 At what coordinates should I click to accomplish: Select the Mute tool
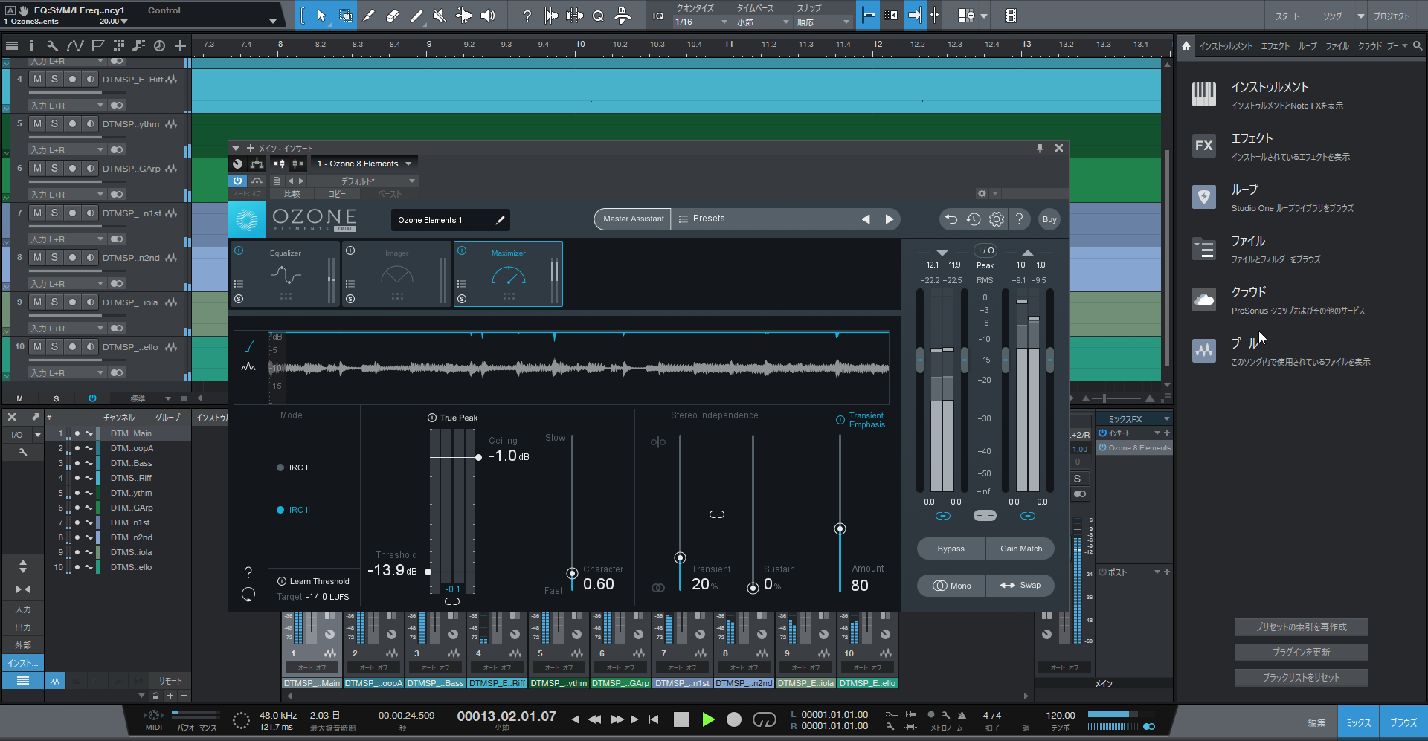click(440, 16)
